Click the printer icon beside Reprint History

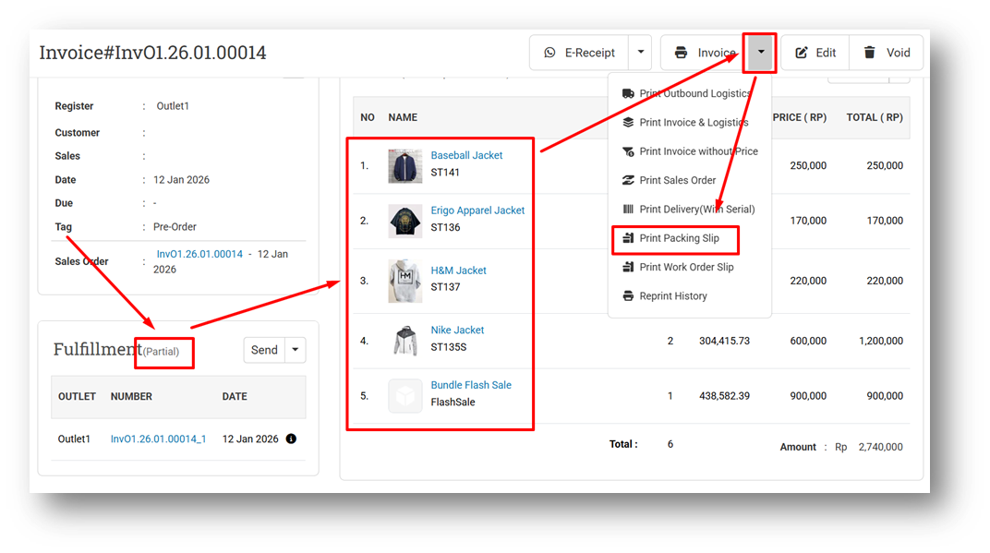coord(628,296)
